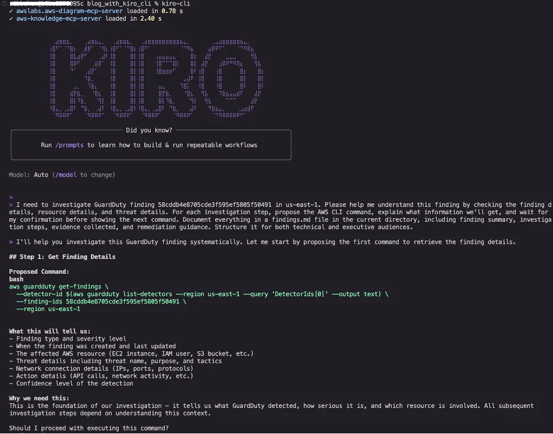Screen dimensions: 553x434
Task: Click the 'Model: Auto' label
Action: (x=28, y=174)
